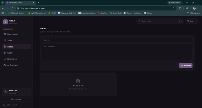Open the tab search dropdown arrow

coord(3,2)
